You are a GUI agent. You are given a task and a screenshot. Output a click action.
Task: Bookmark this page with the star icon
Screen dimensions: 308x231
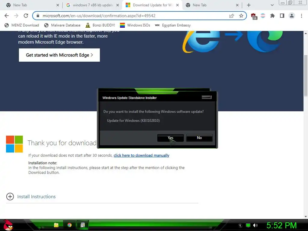tap(241, 16)
